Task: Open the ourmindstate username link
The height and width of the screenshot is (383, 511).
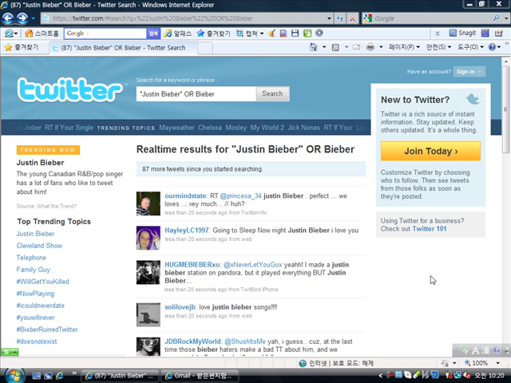Action: tap(185, 196)
